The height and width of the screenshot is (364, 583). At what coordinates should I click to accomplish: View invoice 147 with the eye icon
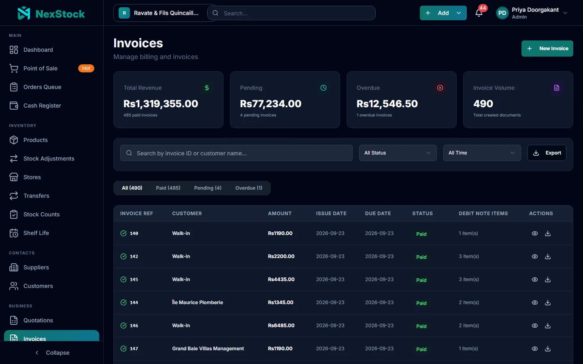pyautogui.click(x=535, y=349)
